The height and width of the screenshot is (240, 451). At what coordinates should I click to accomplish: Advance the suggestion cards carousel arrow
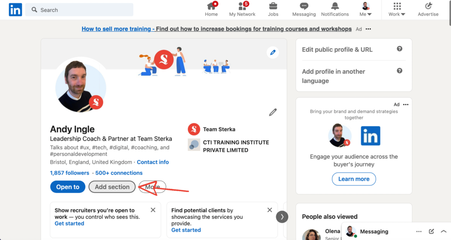click(x=282, y=217)
